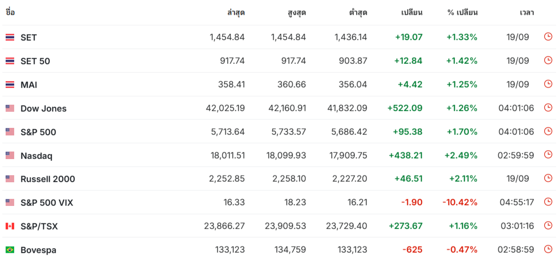Click the clock icon in the Nasdaq row
Image resolution: width=558 pixels, height=257 pixels.
pyautogui.click(x=548, y=154)
